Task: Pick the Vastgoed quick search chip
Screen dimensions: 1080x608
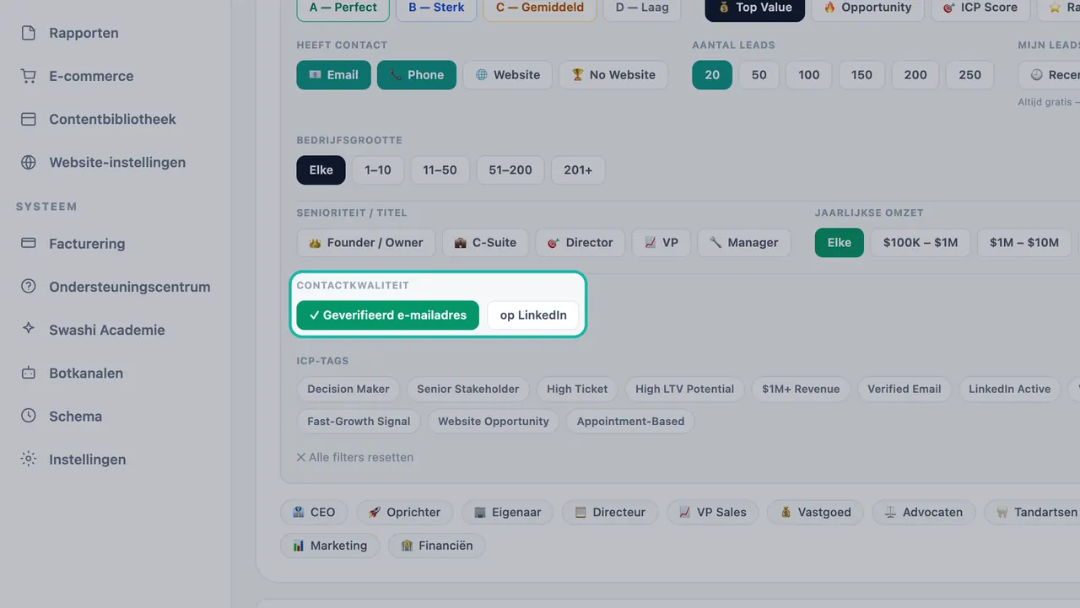Action: (815, 513)
